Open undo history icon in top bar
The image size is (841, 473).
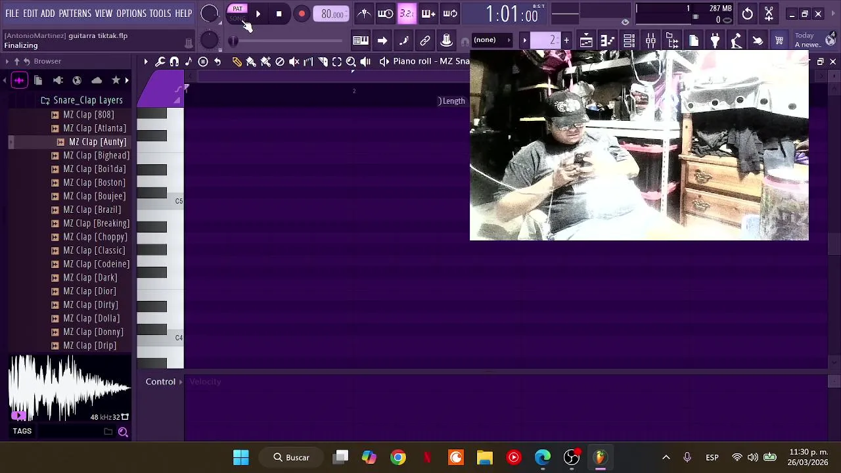748,14
